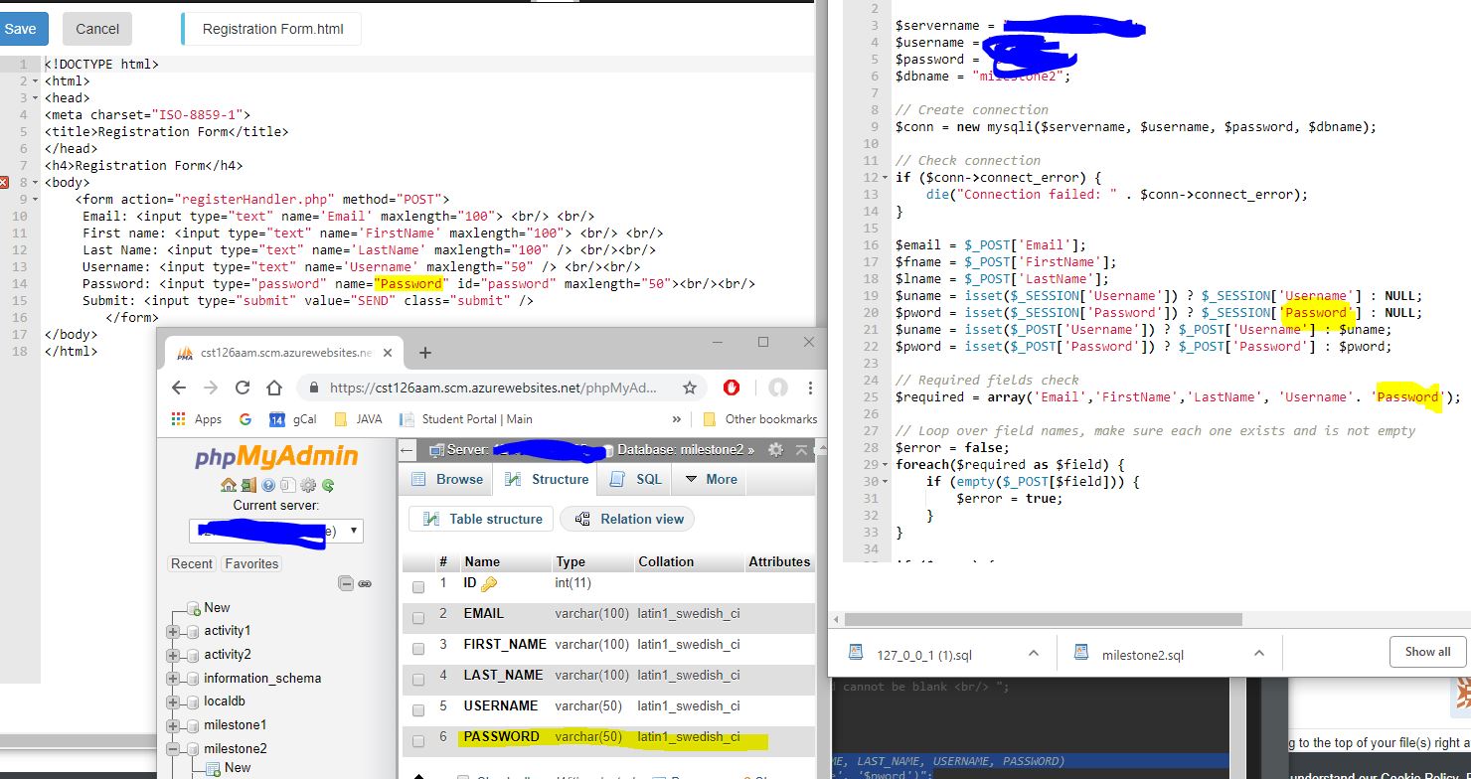Bookmark this page with the star icon
The height and width of the screenshot is (779, 1471).
tap(689, 388)
